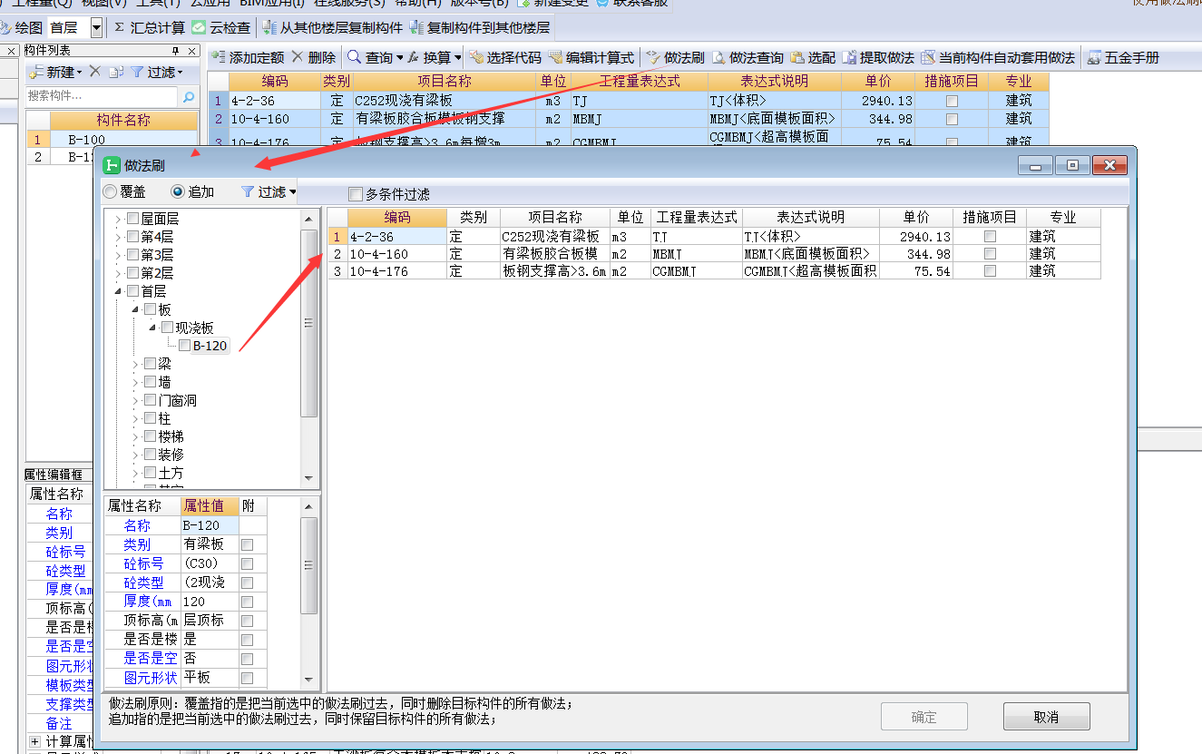
Task: Click the 过滤 filter in 做法刷 dialog
Action: pos(269,191)
